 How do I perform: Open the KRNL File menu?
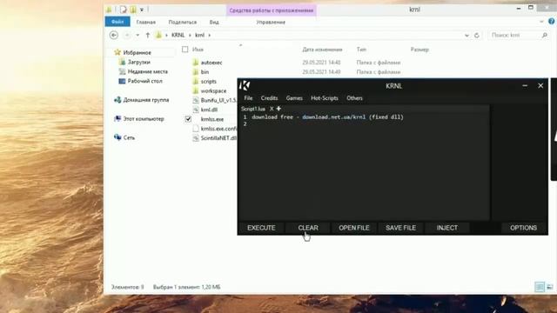248,98
